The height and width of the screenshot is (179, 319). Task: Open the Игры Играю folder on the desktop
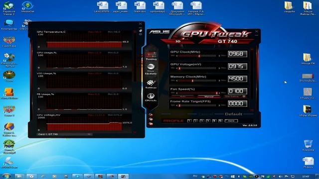click(x=308, y=111)
